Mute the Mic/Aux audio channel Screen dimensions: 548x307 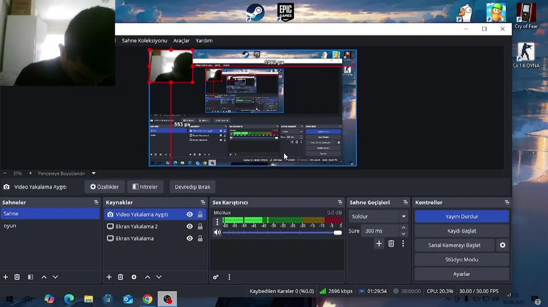pos(218,232)
